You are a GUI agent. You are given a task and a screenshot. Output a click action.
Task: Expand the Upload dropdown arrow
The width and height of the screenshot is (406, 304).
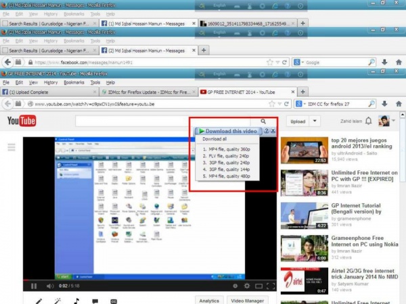click(x=315, y=121)
